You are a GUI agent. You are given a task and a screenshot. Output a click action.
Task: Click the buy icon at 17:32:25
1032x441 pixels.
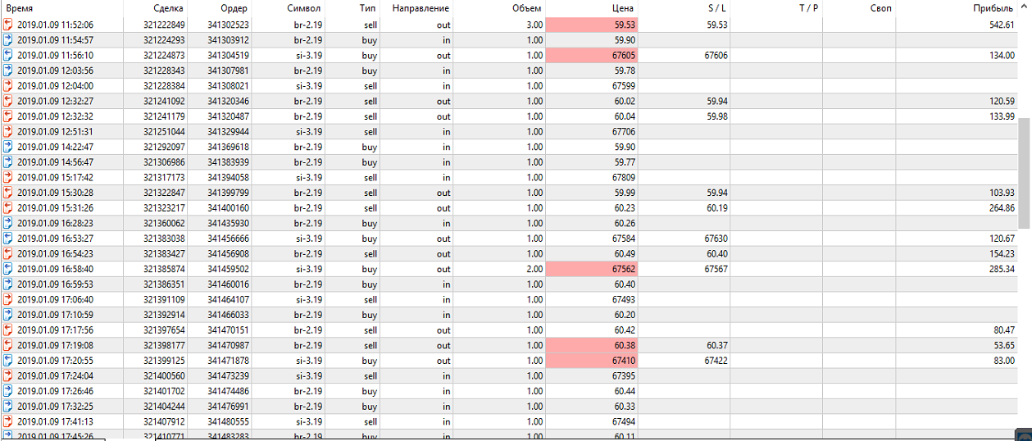point(8,407)
